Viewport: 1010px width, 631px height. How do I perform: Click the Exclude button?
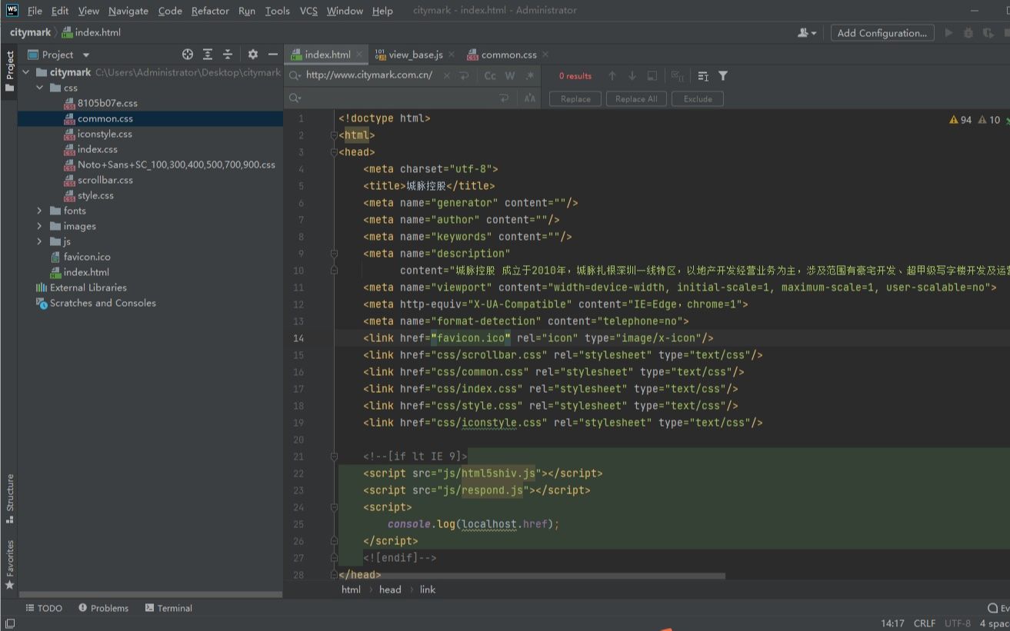coord(698,99)
